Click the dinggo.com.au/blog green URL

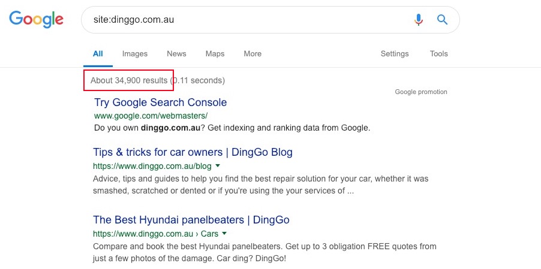[152, 166]
